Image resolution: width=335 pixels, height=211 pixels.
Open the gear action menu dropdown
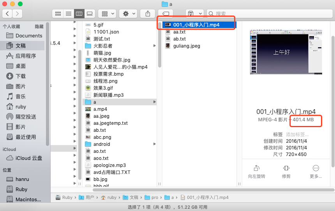tap(128, 14)
